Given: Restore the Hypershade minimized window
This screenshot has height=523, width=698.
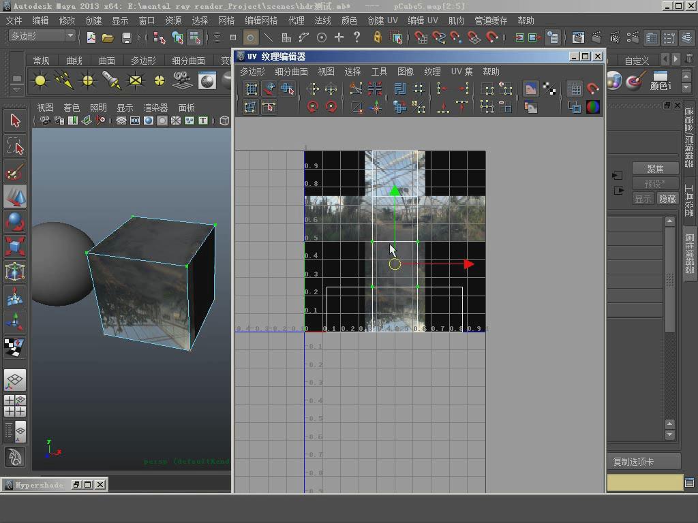Looking at the screenshot, I should click(x=76, y=484).
